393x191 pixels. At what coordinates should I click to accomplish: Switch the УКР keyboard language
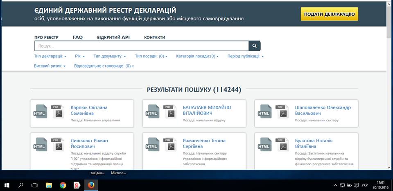[364, 186]
